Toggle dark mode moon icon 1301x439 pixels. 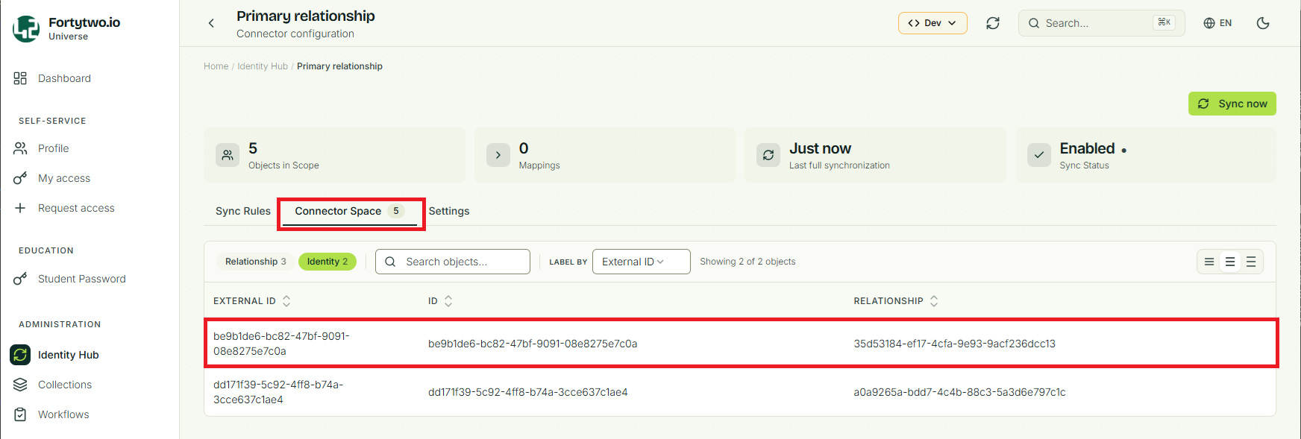click(1263, 23)
